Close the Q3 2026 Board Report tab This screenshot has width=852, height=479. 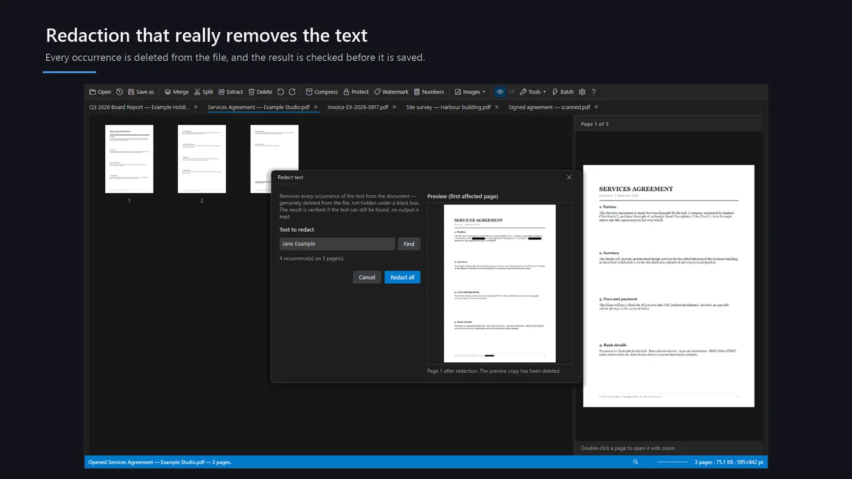pyautogui.click(x=195, y=107)
